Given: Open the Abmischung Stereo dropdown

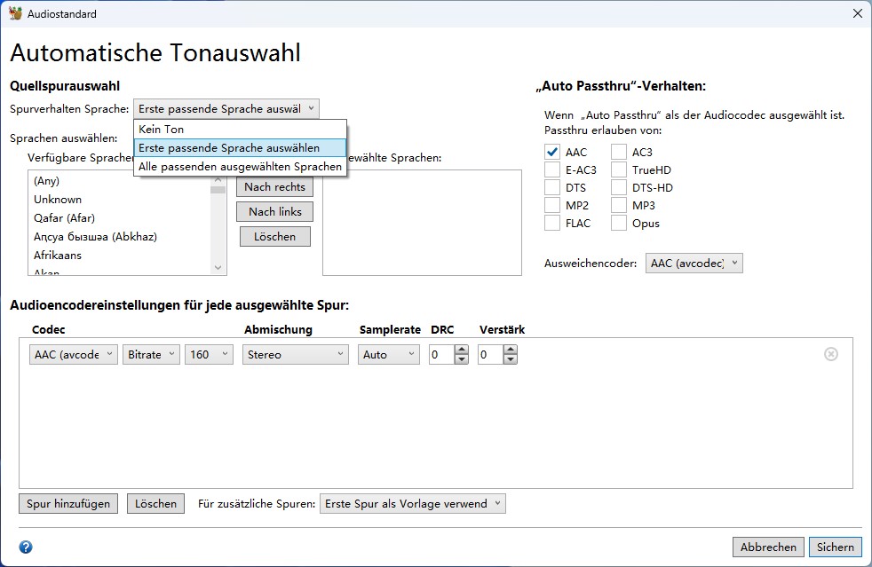Looking at the screenshot, I should point(296,354).
